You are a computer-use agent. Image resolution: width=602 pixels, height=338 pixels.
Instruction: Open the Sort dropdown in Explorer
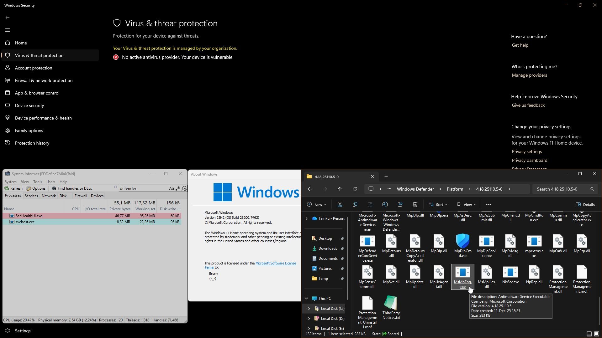click(438, 205)
